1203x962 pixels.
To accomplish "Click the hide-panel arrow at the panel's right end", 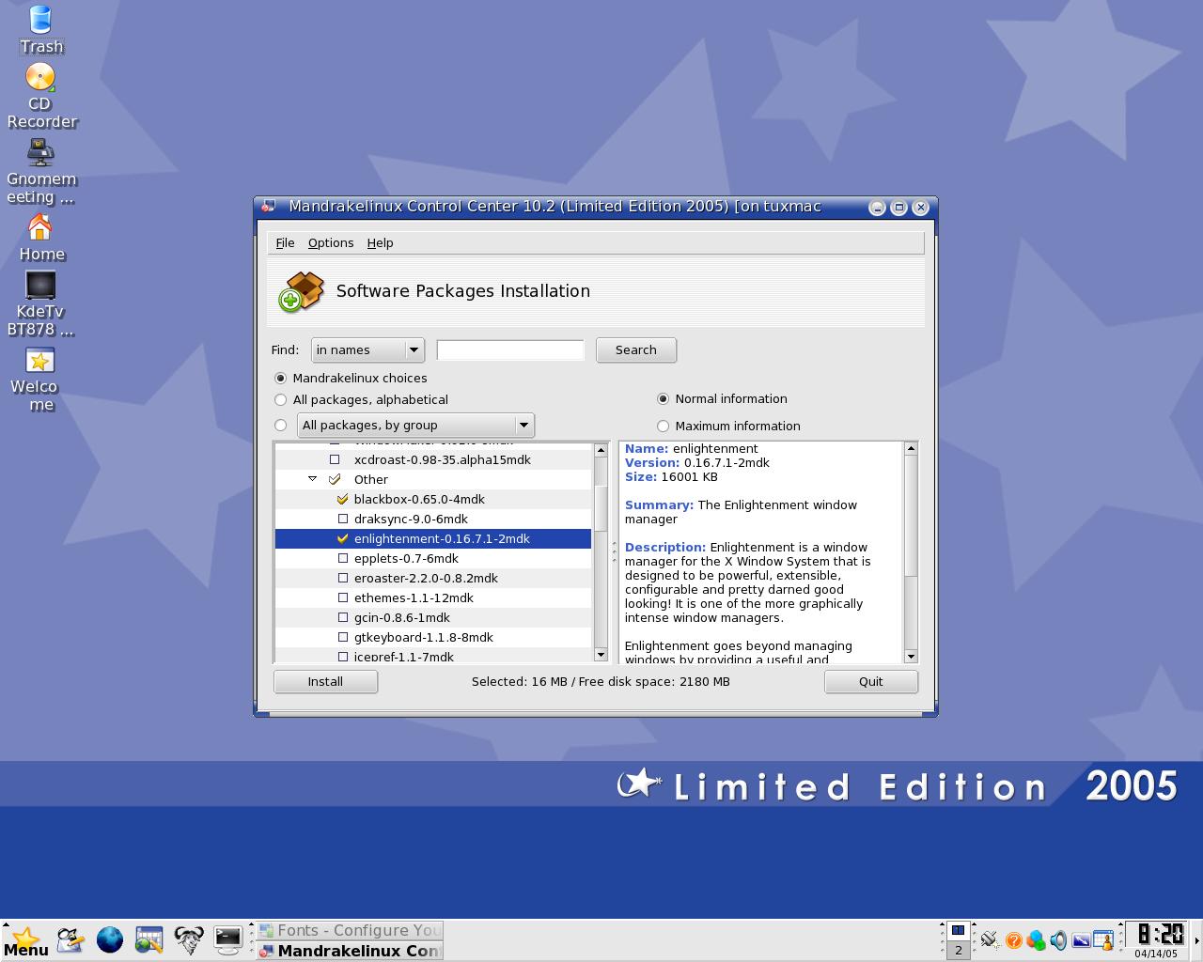I will point(1196,940).
